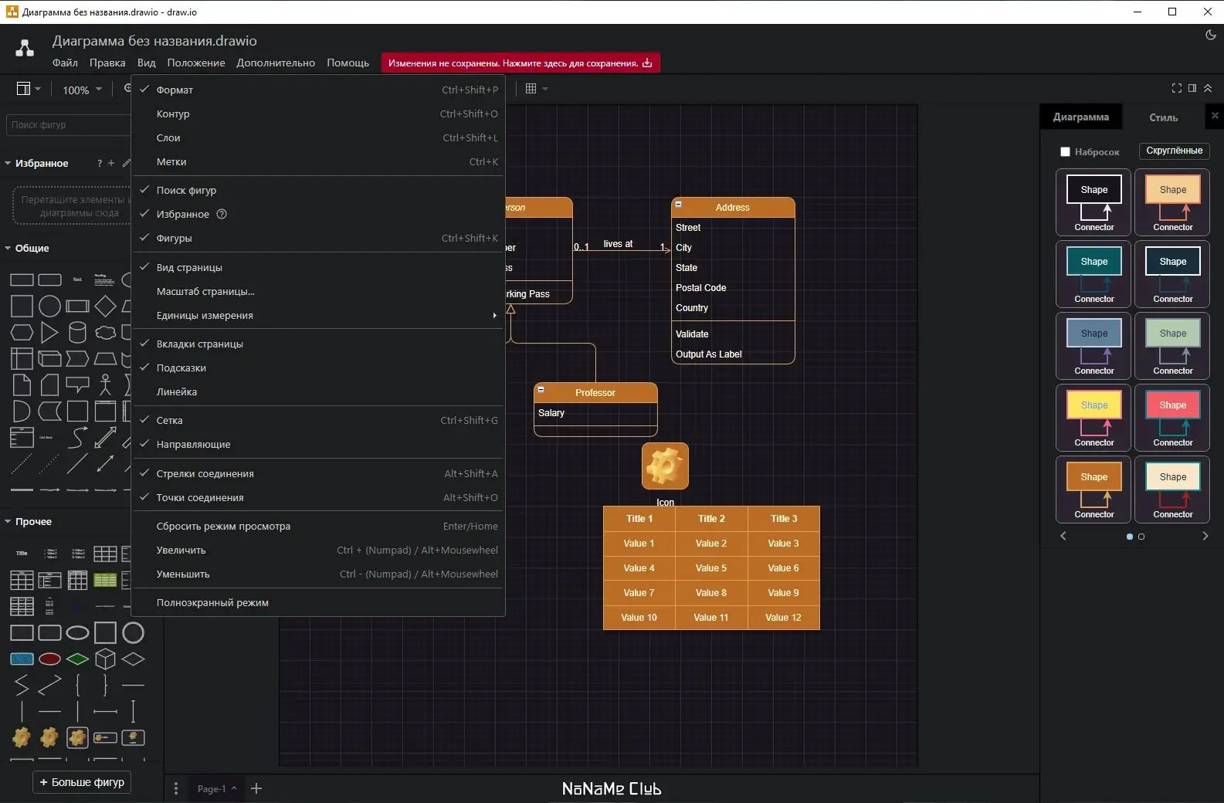Viewport: 1224px width, 803px height.
Task: Open the table insert icon in toolbar
Action: (x=531, y=89)
